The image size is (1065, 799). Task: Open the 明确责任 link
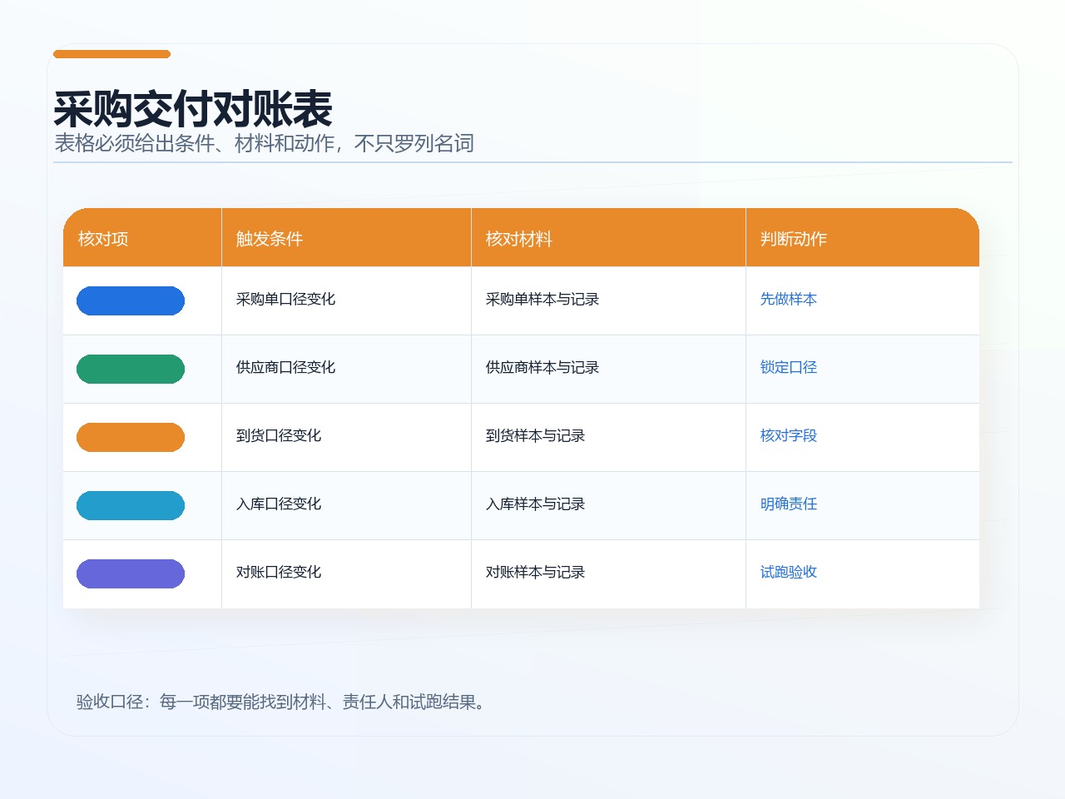pyautogui.click(x=789, y=504)
